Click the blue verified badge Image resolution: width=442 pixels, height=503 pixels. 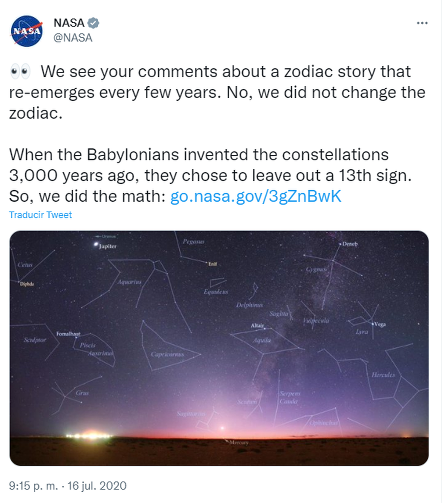[94, 23]
